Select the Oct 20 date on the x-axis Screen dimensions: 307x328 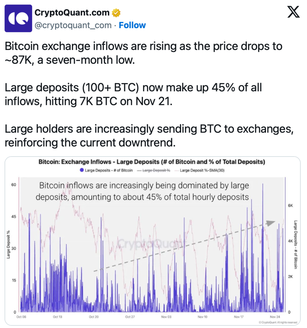pyautogui.click(x=94, y=317)
